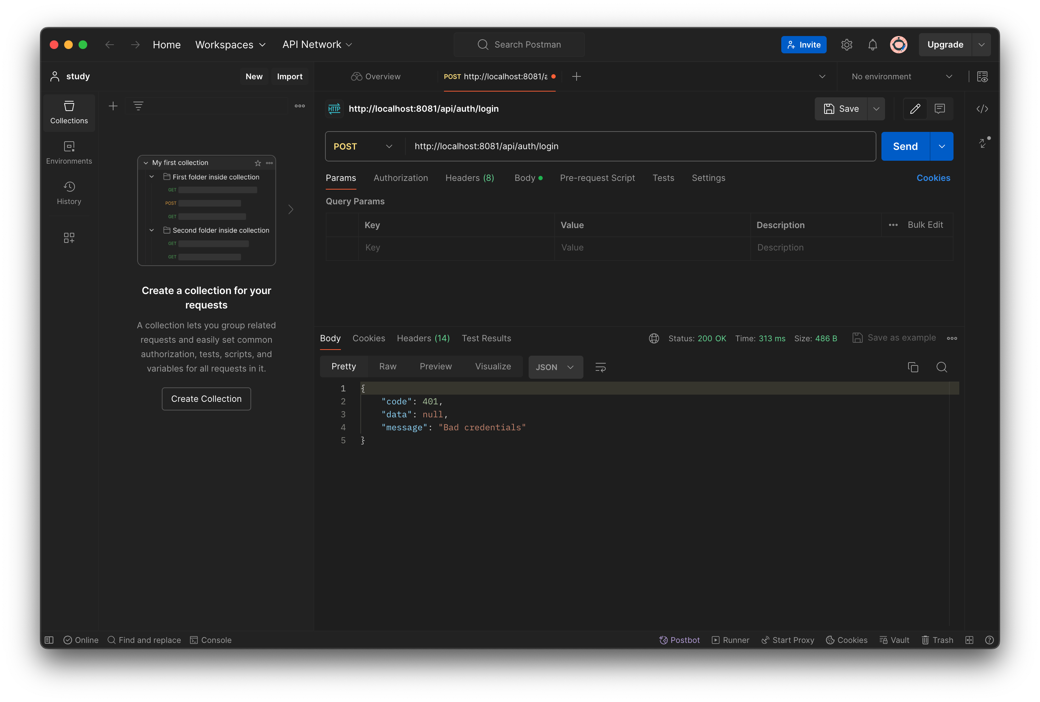Open the History panel
The image size is (1040, 702).
point(69,192)
